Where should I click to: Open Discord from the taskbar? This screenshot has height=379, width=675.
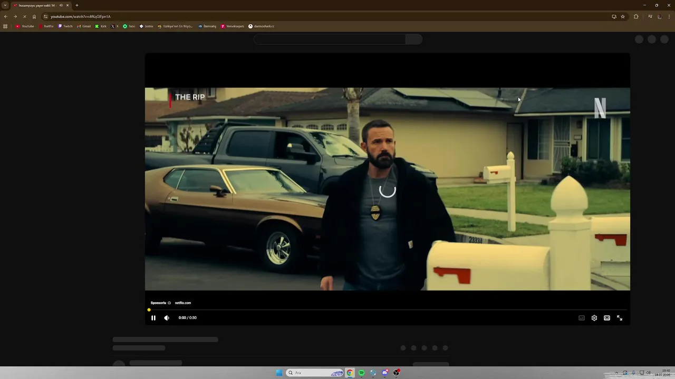click(x=385, y=373)
